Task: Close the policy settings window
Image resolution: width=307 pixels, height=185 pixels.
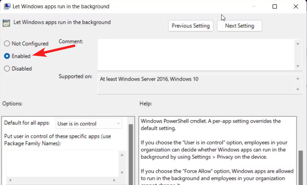Action: 296,6
